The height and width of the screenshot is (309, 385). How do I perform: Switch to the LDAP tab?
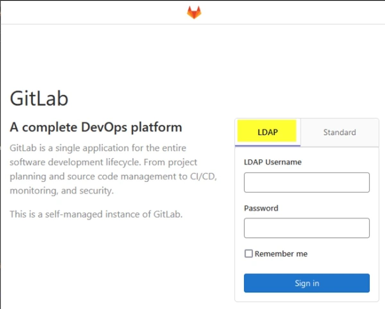tap(268, 132)
